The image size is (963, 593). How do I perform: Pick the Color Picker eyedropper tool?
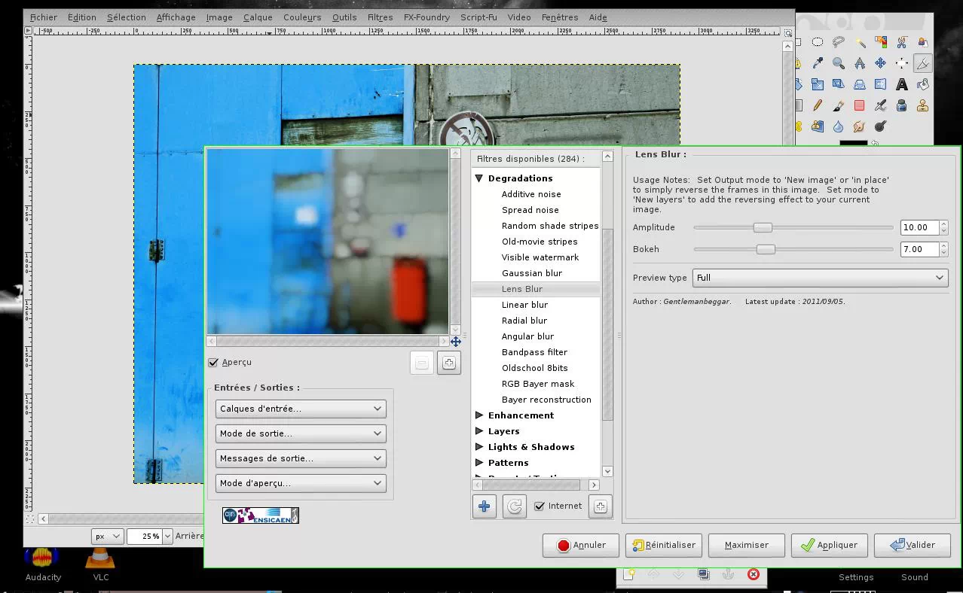[817, 63]
